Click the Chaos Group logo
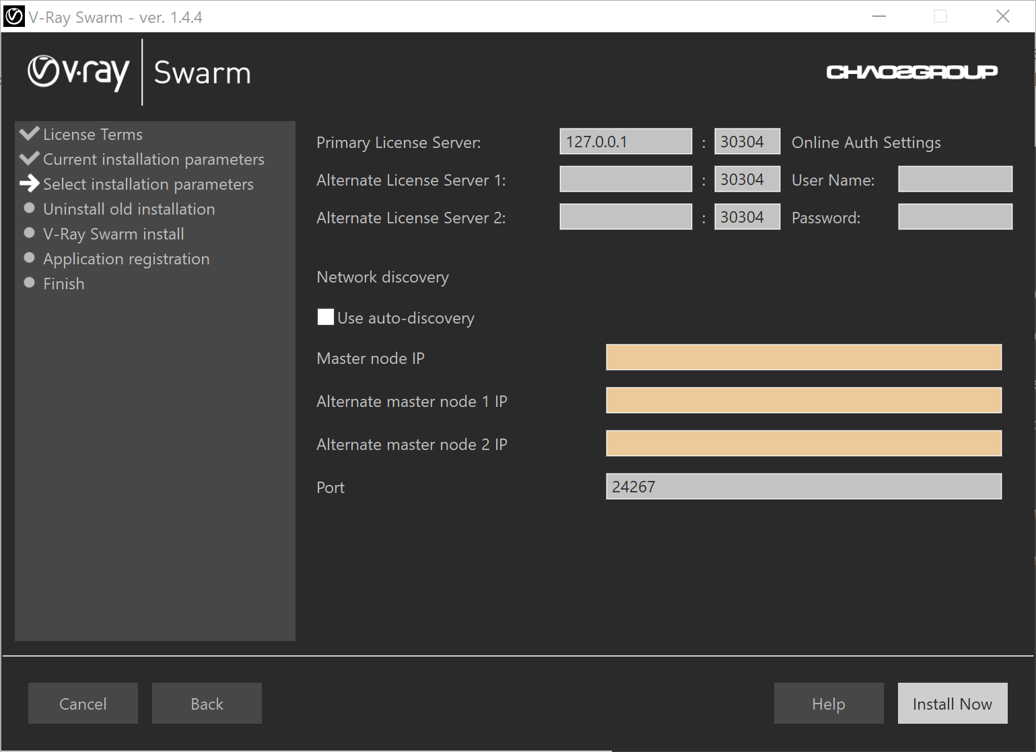 click(911, 72)
